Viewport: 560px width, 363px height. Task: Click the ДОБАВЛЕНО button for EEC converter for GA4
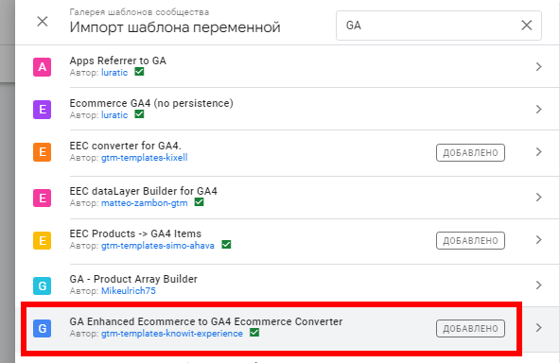coord(470,153)
